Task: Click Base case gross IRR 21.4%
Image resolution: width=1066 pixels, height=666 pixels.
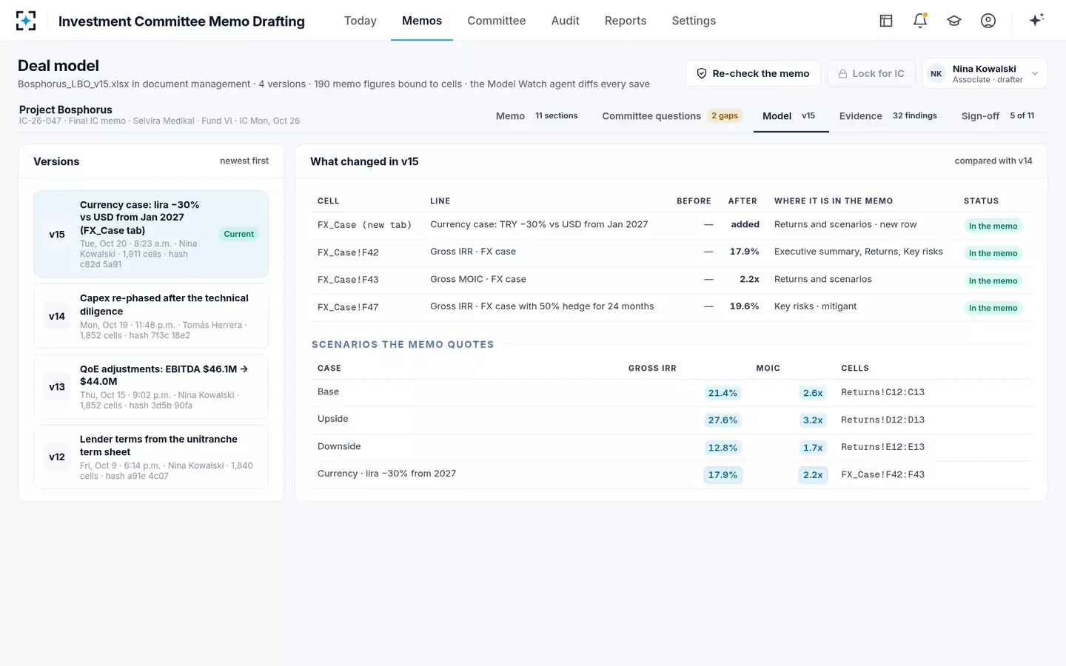Action: pyautogui.click(x=723, y=393)
